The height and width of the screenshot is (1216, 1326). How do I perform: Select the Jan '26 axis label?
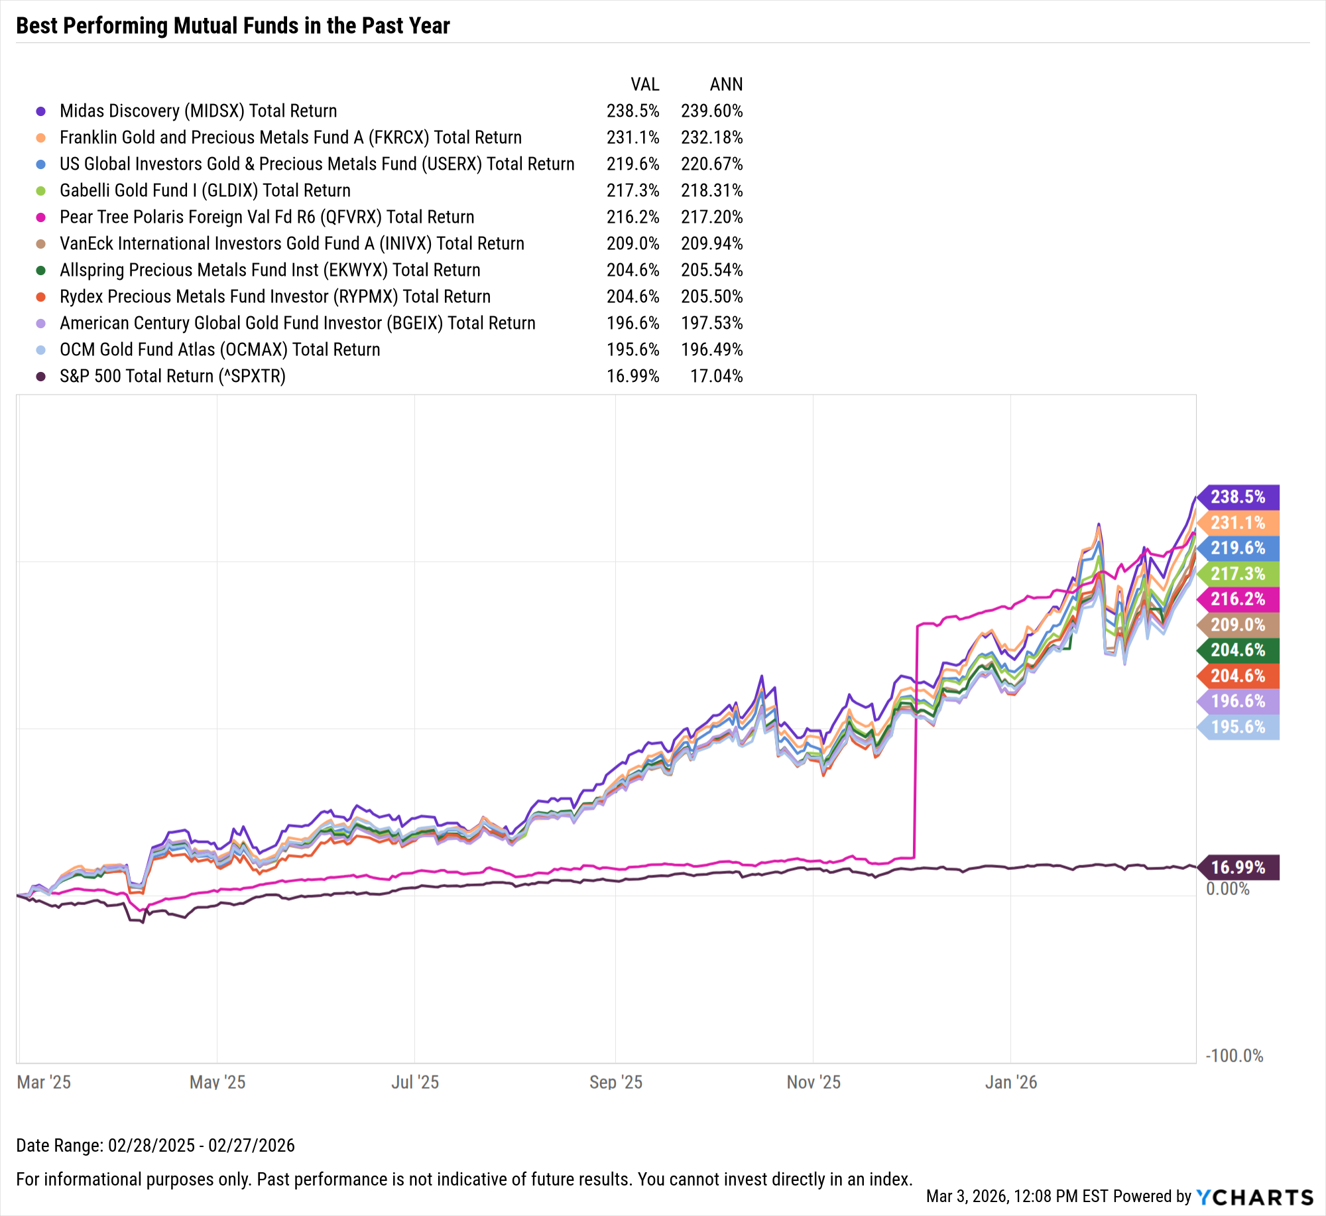[1010, 1082]
